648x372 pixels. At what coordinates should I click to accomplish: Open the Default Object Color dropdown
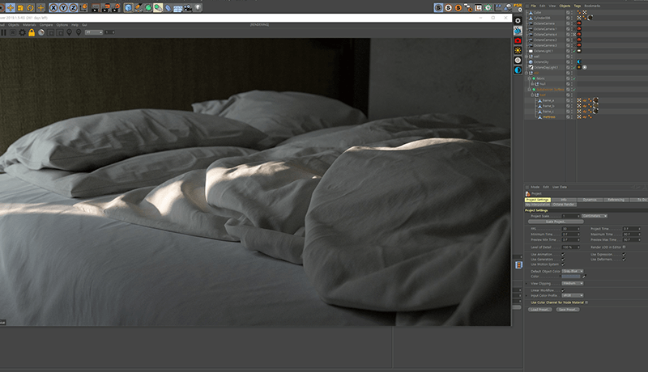point(573,272)
